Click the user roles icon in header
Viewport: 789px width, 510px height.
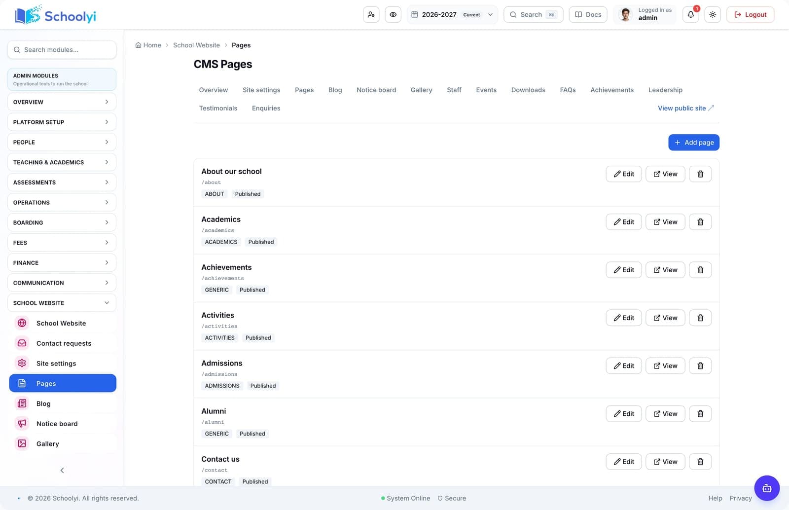click(371, 15)
